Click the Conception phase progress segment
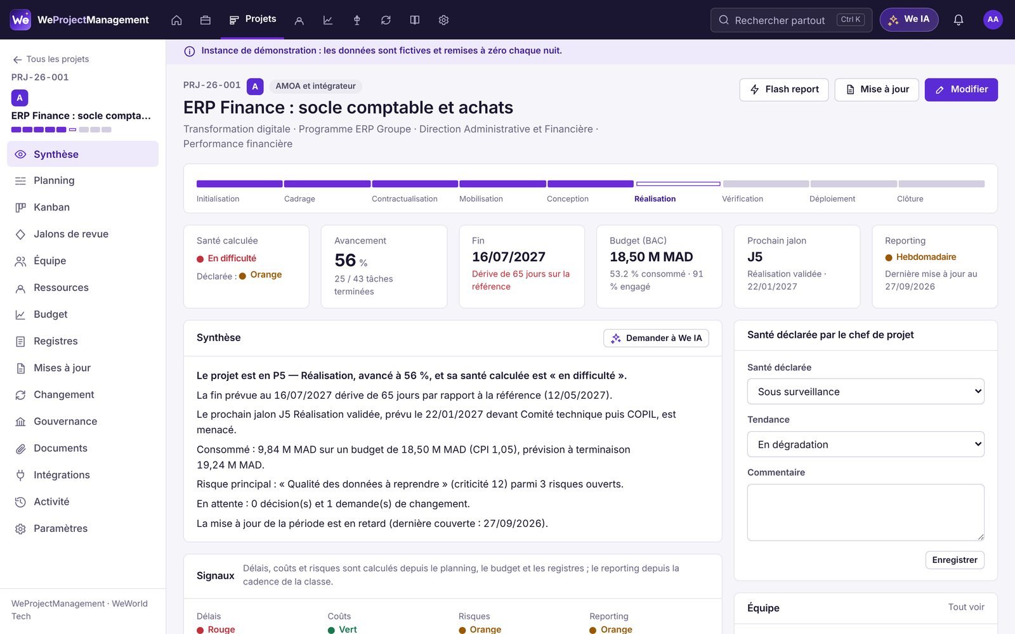 coord(590,184)
